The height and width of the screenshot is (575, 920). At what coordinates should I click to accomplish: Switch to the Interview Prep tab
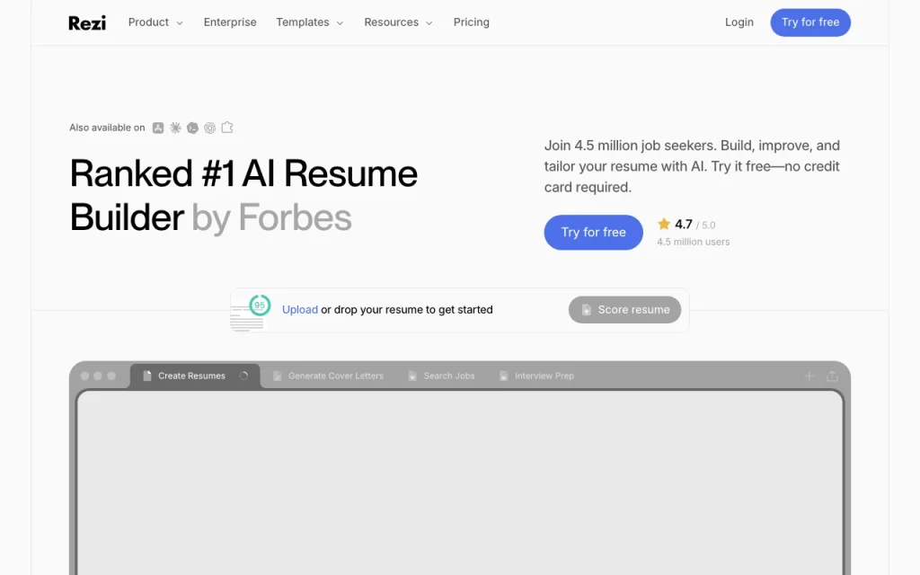536,376
